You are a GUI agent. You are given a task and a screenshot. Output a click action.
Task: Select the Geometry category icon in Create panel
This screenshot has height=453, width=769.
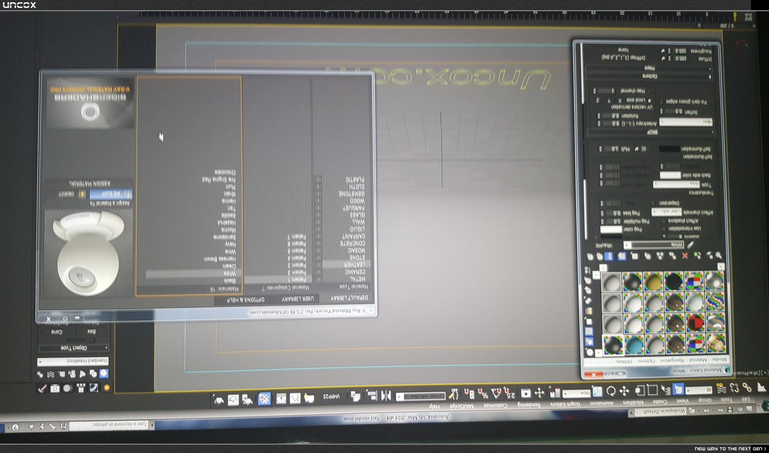(x=104, y=373)
